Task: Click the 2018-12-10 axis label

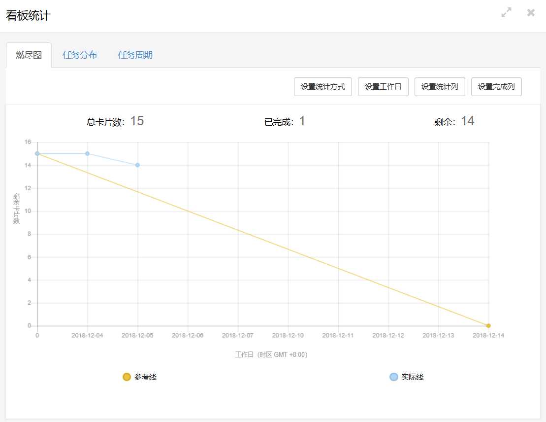Action: [x=288, y=335]
